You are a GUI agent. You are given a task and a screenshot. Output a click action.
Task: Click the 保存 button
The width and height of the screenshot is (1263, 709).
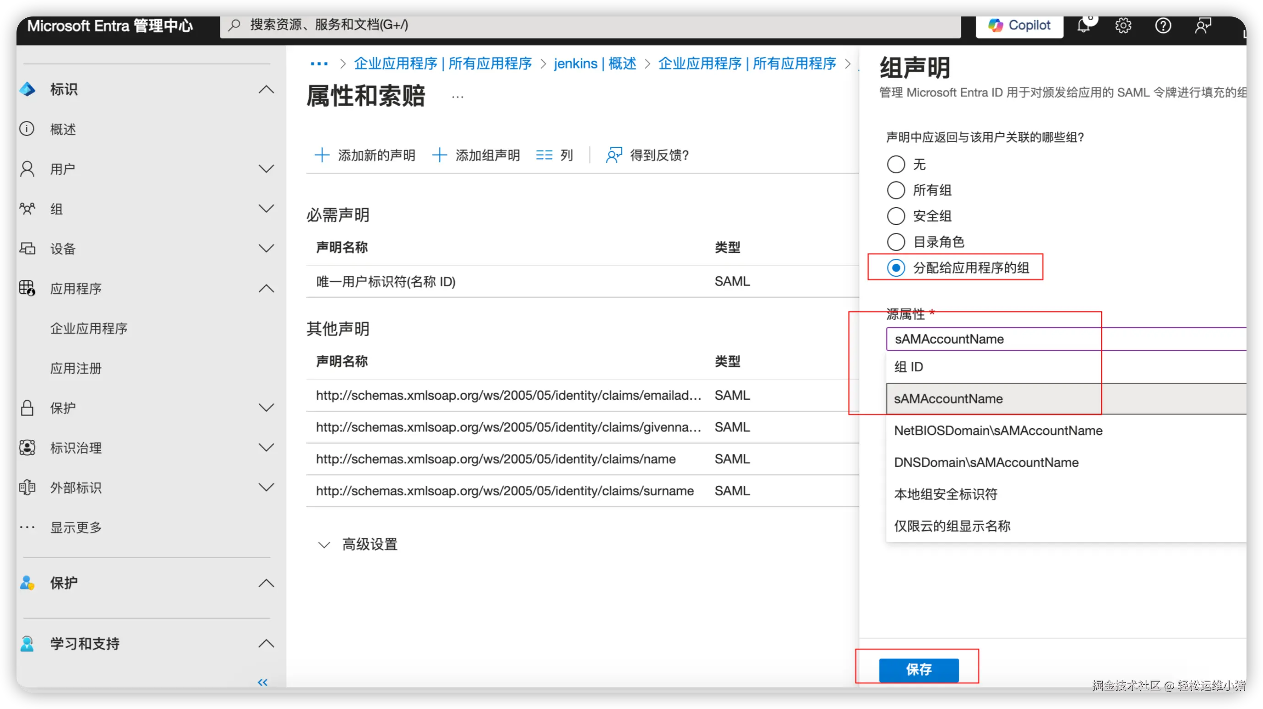(918, 669)
